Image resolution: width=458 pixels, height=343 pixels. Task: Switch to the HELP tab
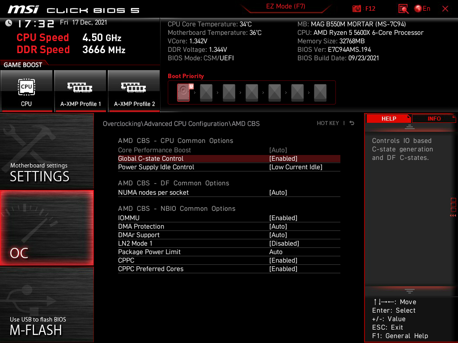click(389, 118)
